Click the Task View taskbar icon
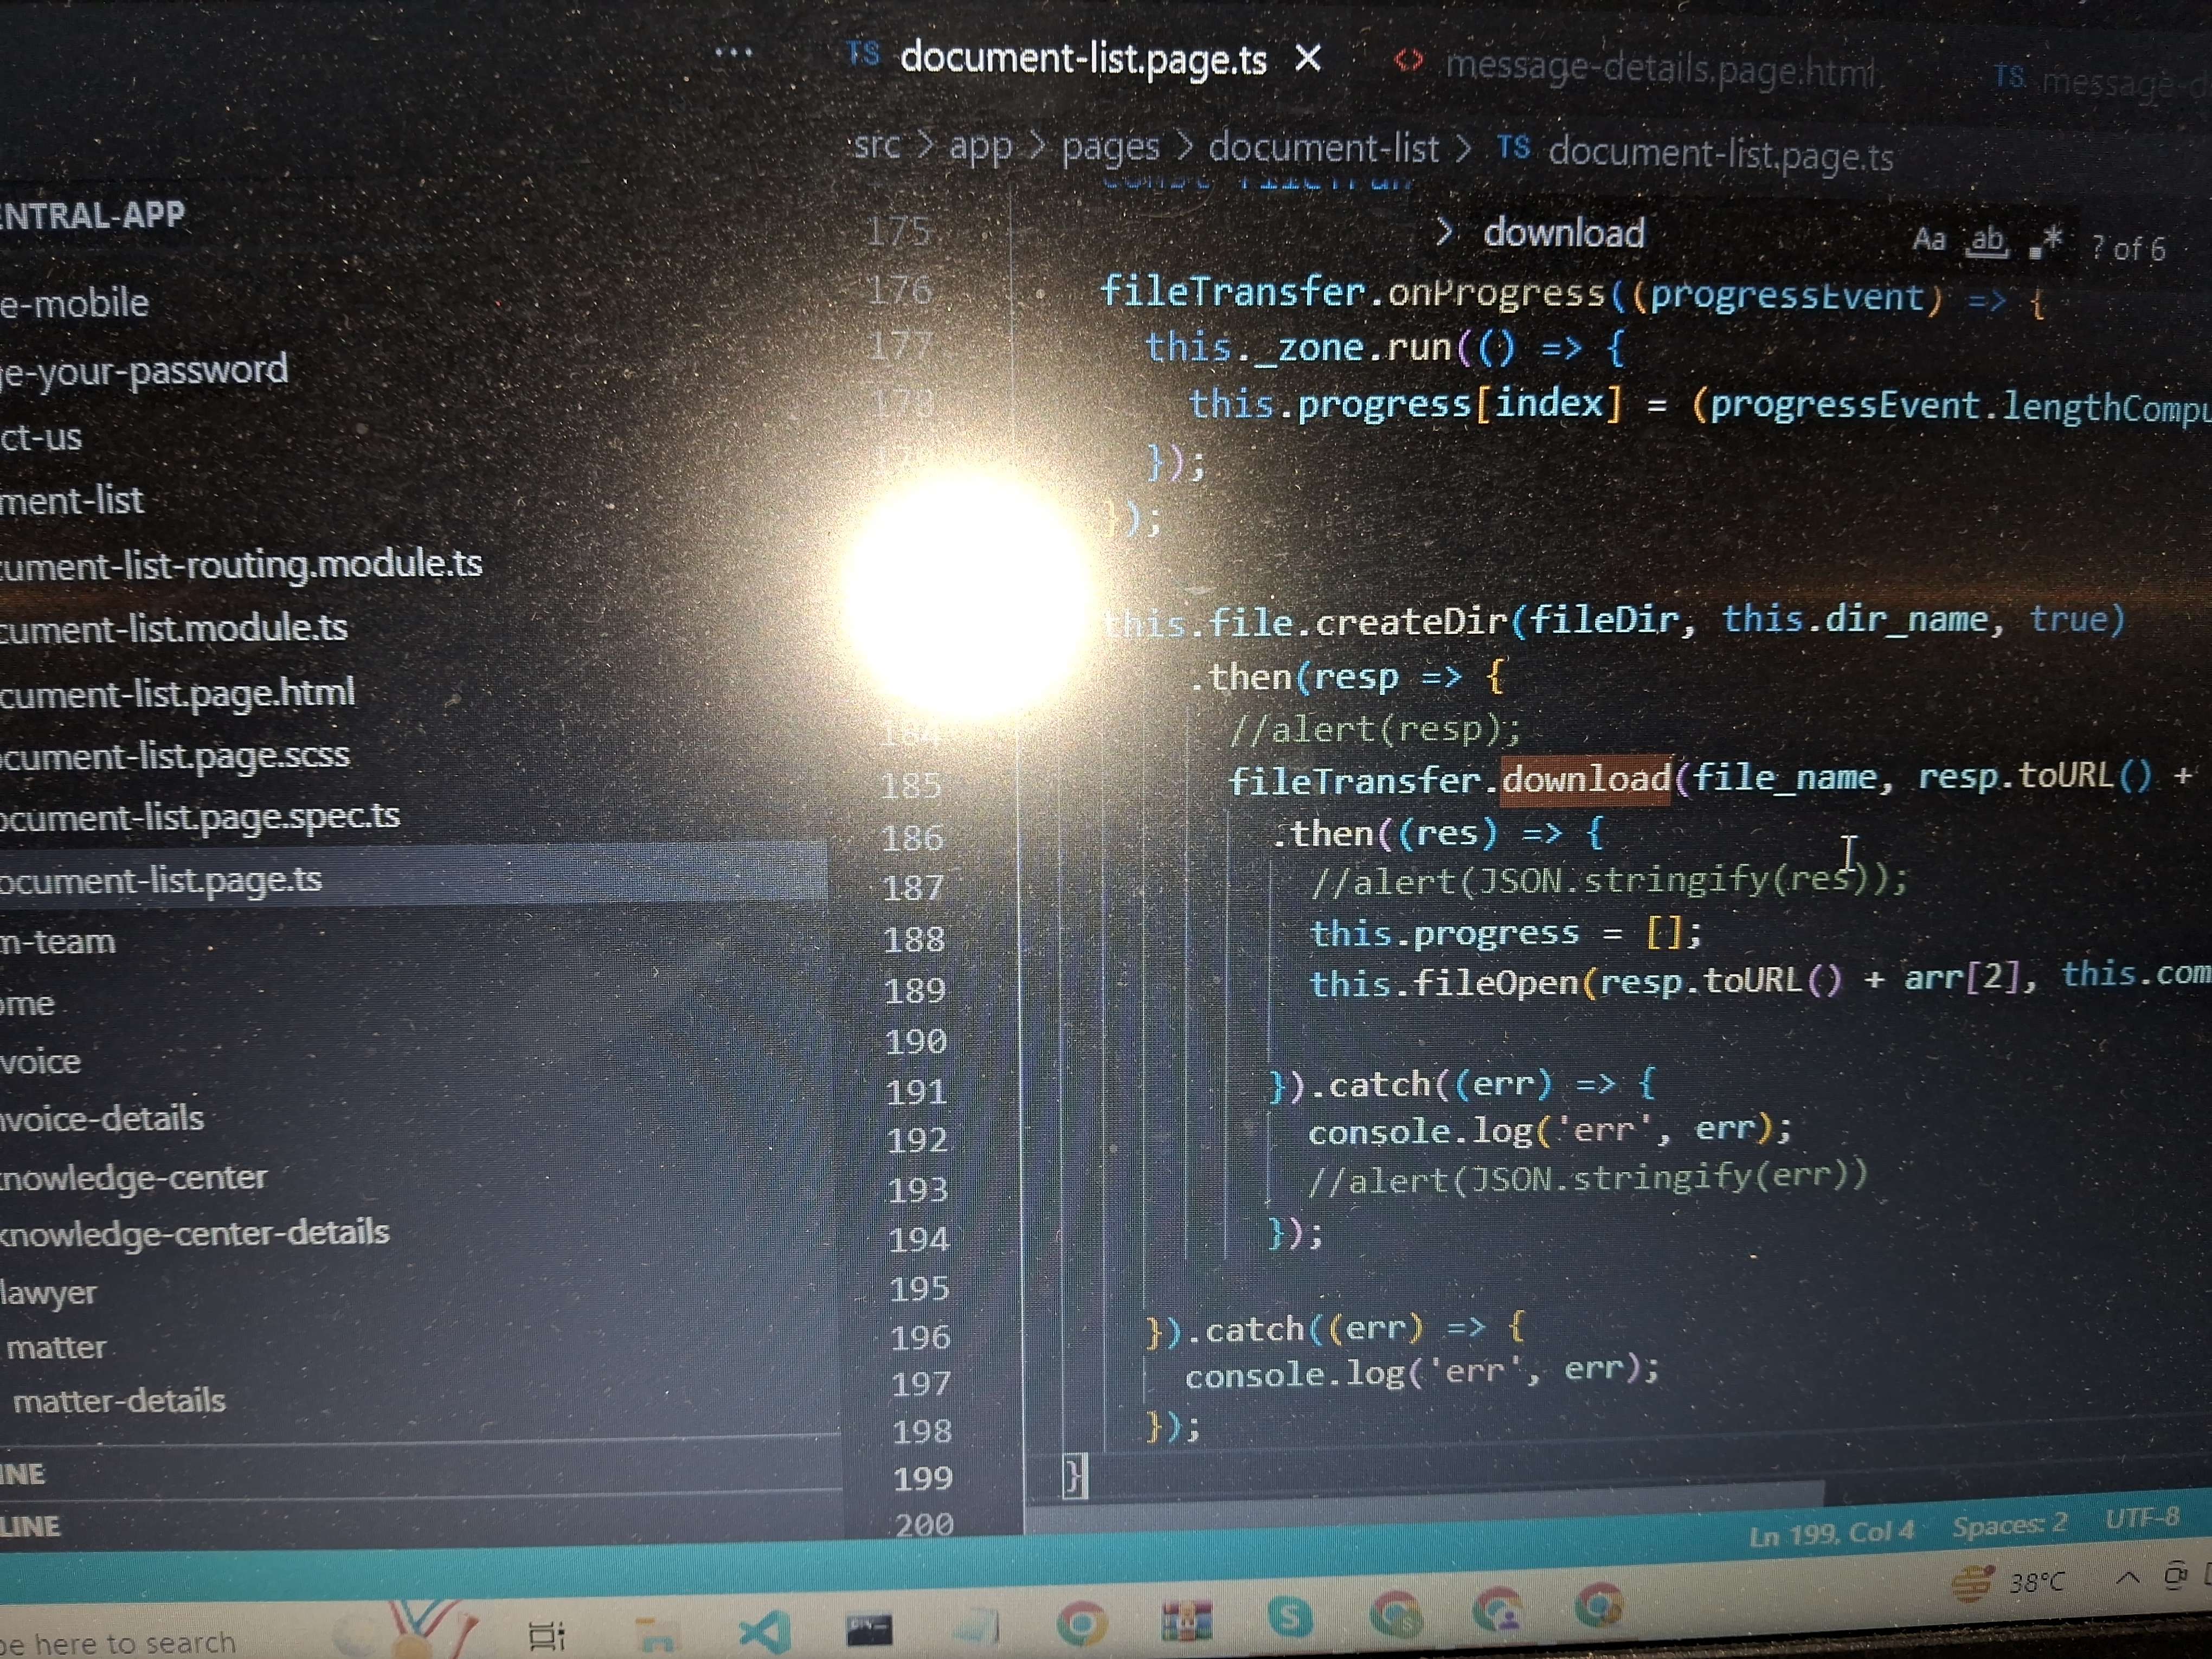2212x1659 pixels. (x=546, y=1636)
